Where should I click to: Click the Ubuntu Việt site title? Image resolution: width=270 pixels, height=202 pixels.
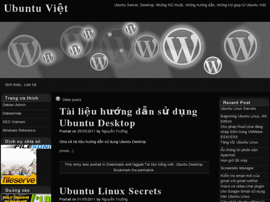point(36,9)
